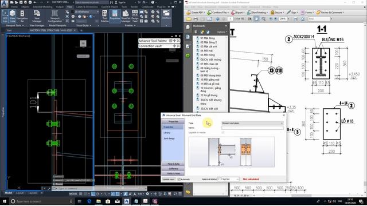Click the Autodesk application menu logo
Image resolution: width=367 pixels, height=206 pixels.
coord(5,3)
